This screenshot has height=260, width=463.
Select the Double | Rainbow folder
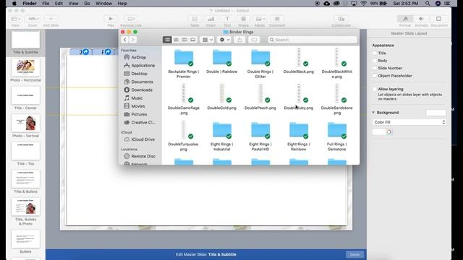point(222,58)
